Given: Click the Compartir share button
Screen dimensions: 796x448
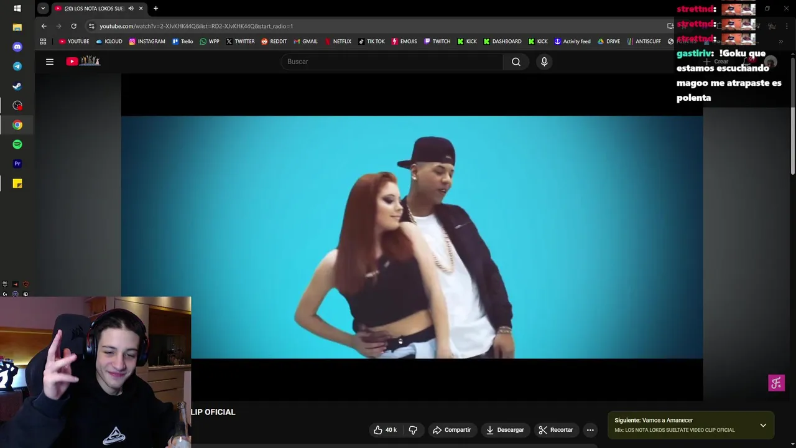Looking at the screenshot, I should pos(451,430).
